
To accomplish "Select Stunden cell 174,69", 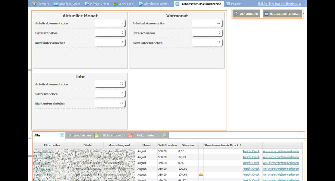I will [188, 175].
